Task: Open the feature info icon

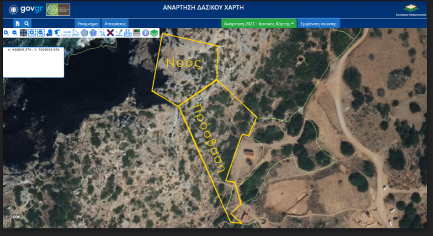Action: coord(146,32)
